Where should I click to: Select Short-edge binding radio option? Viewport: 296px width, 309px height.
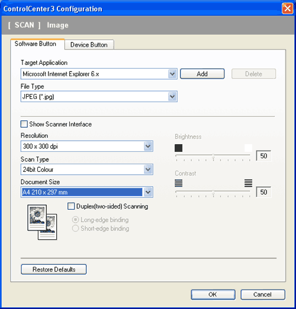75,229
